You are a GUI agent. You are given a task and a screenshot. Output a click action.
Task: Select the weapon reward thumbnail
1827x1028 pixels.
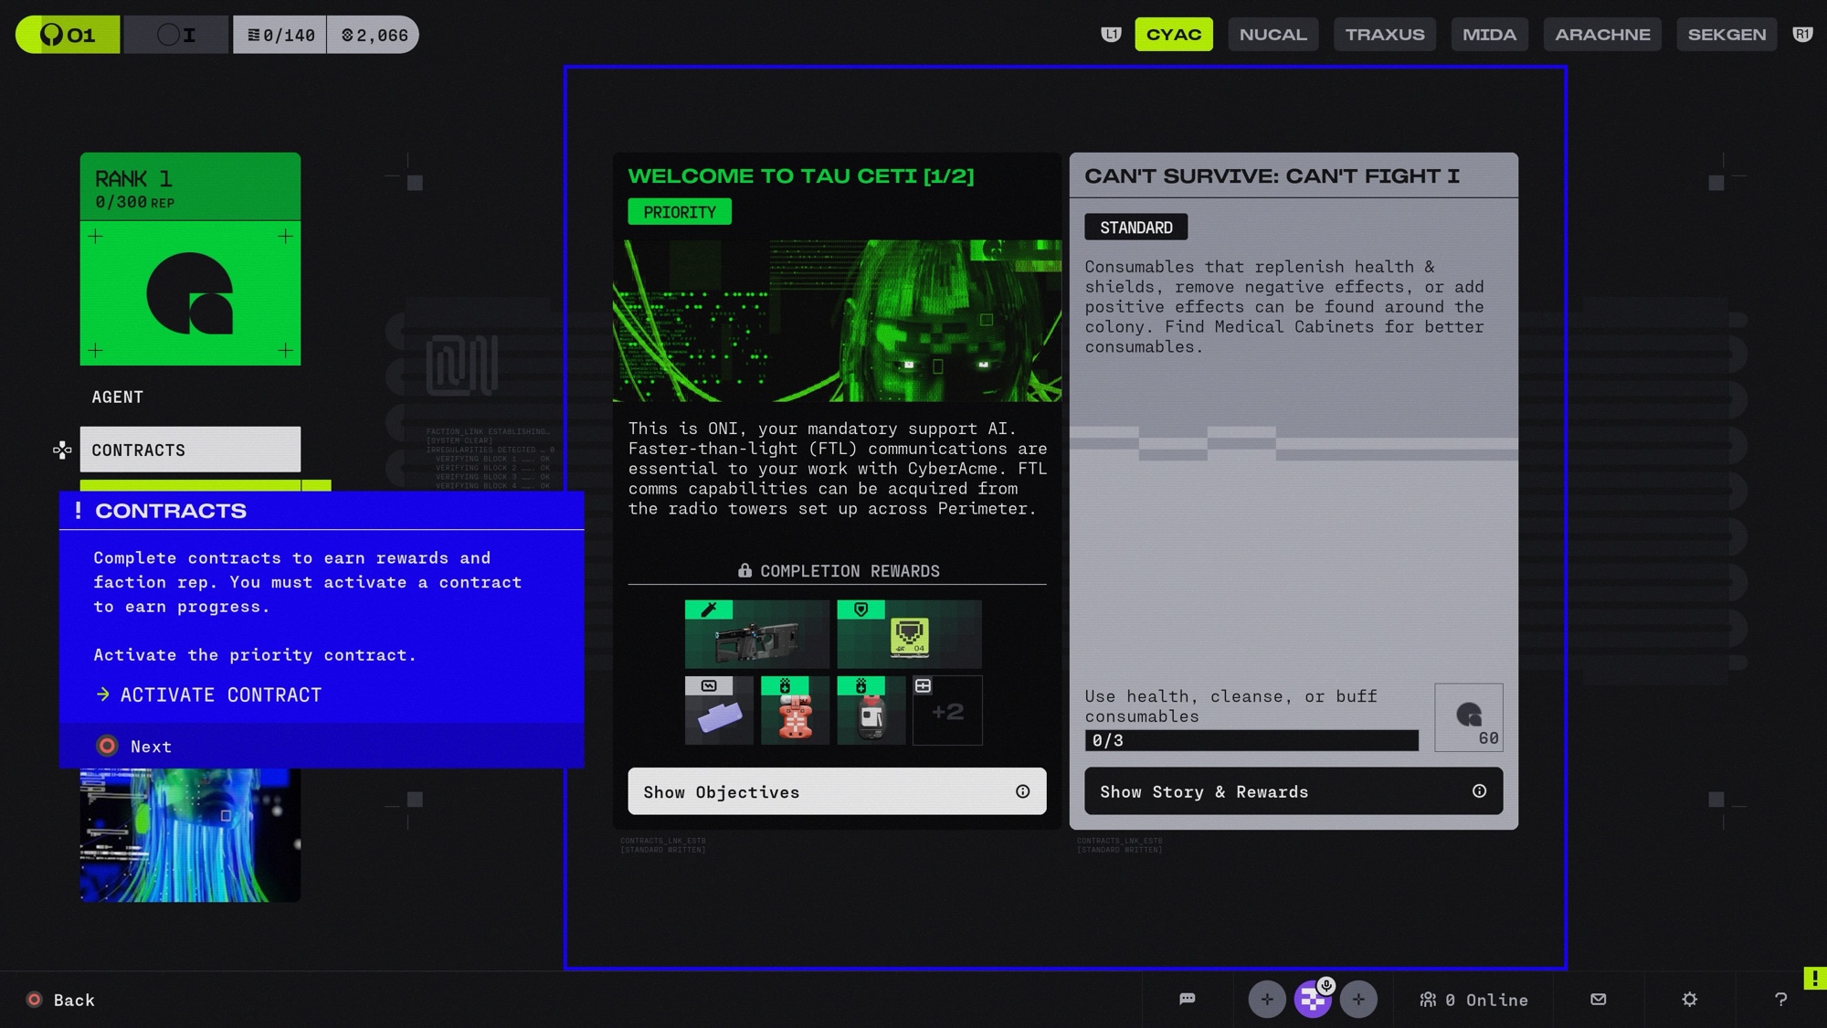click(756, 634)
